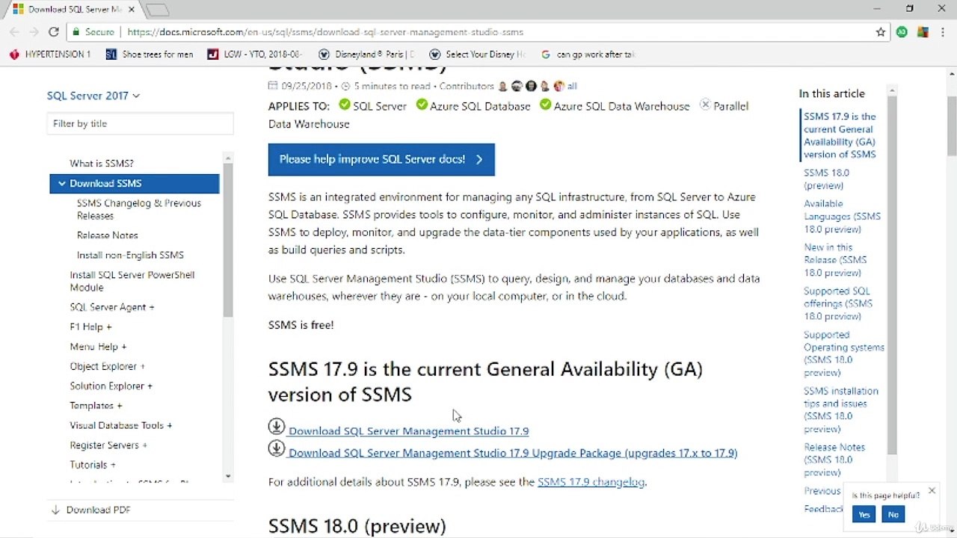Open Install SQL Server PowerShell Module

[132, 281]
